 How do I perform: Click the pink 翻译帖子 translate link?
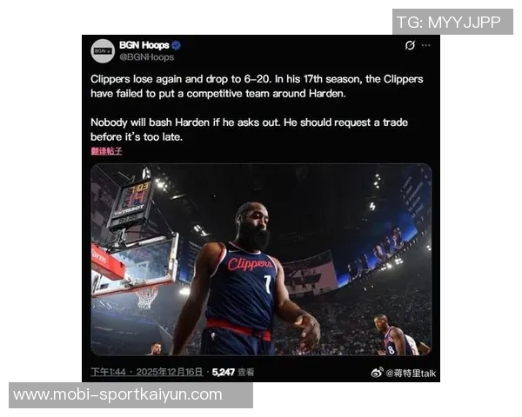(x=106, y=151)
